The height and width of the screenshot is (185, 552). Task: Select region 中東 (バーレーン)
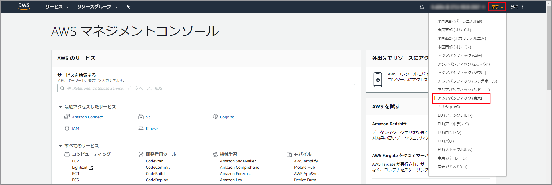(452, 158)
